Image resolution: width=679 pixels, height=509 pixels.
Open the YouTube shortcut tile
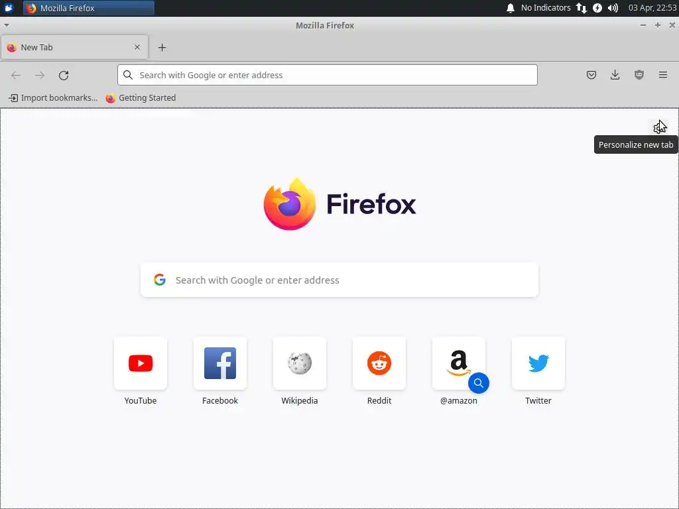click(141, 364)
